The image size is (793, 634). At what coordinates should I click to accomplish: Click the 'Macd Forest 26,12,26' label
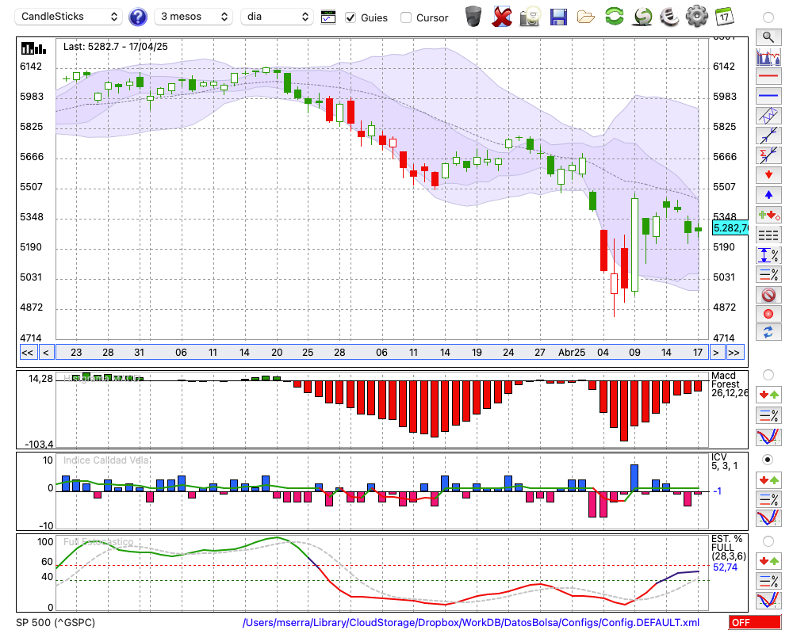[x=729, y=384]
